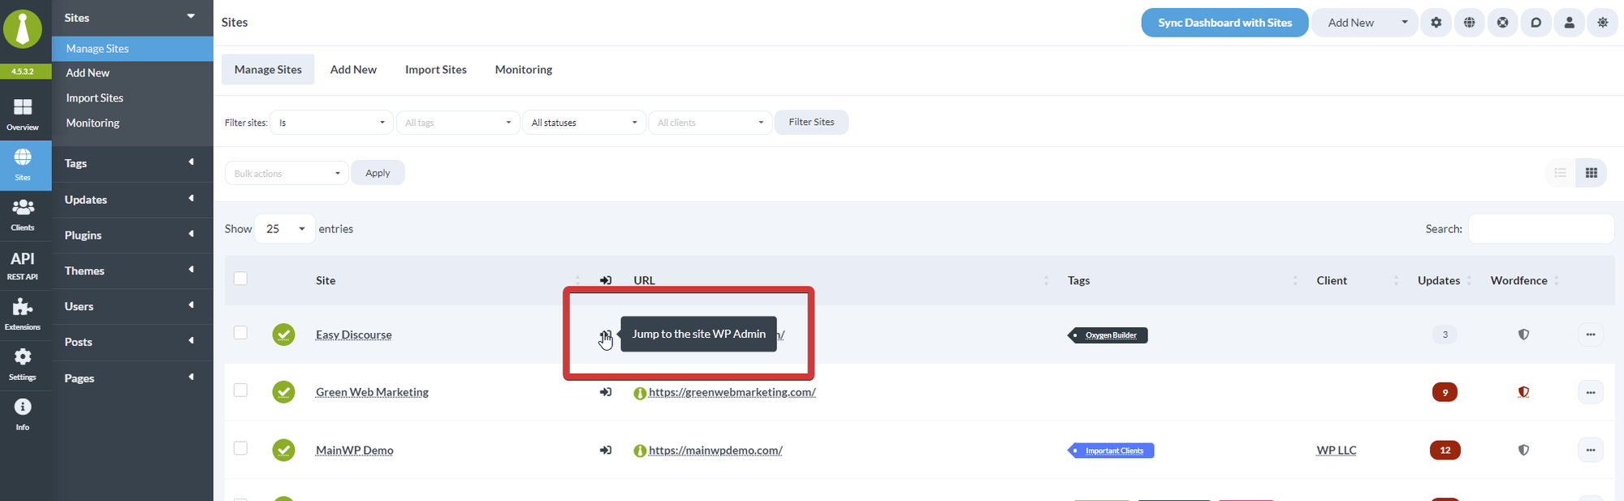
Task: Open the All statuses dropdown
Action: (x=585, y=123)
